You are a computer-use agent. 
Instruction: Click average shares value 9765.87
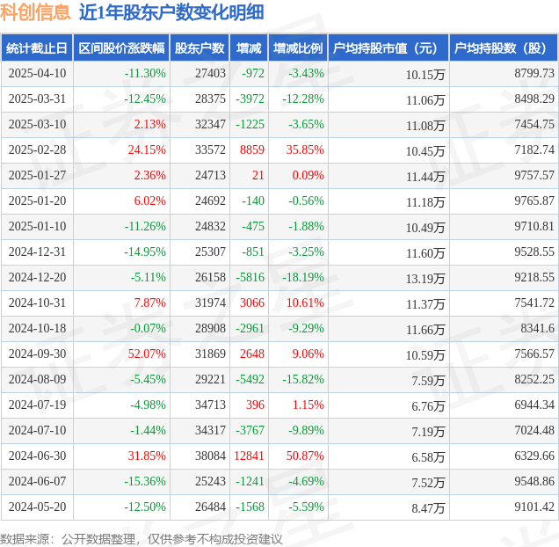point(534,201)
